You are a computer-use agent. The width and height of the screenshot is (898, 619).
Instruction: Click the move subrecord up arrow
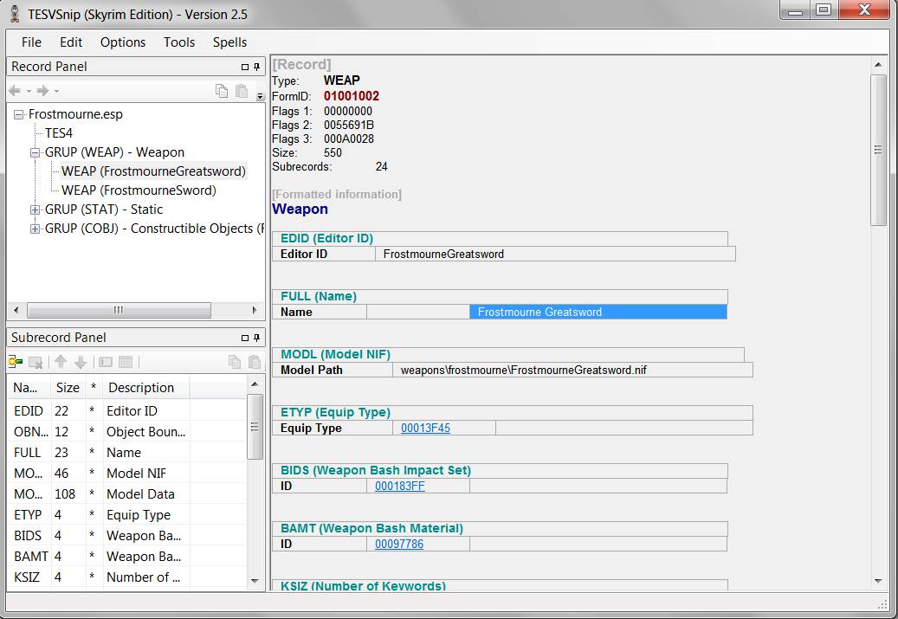pyautogui.click(x=61, y=362)
